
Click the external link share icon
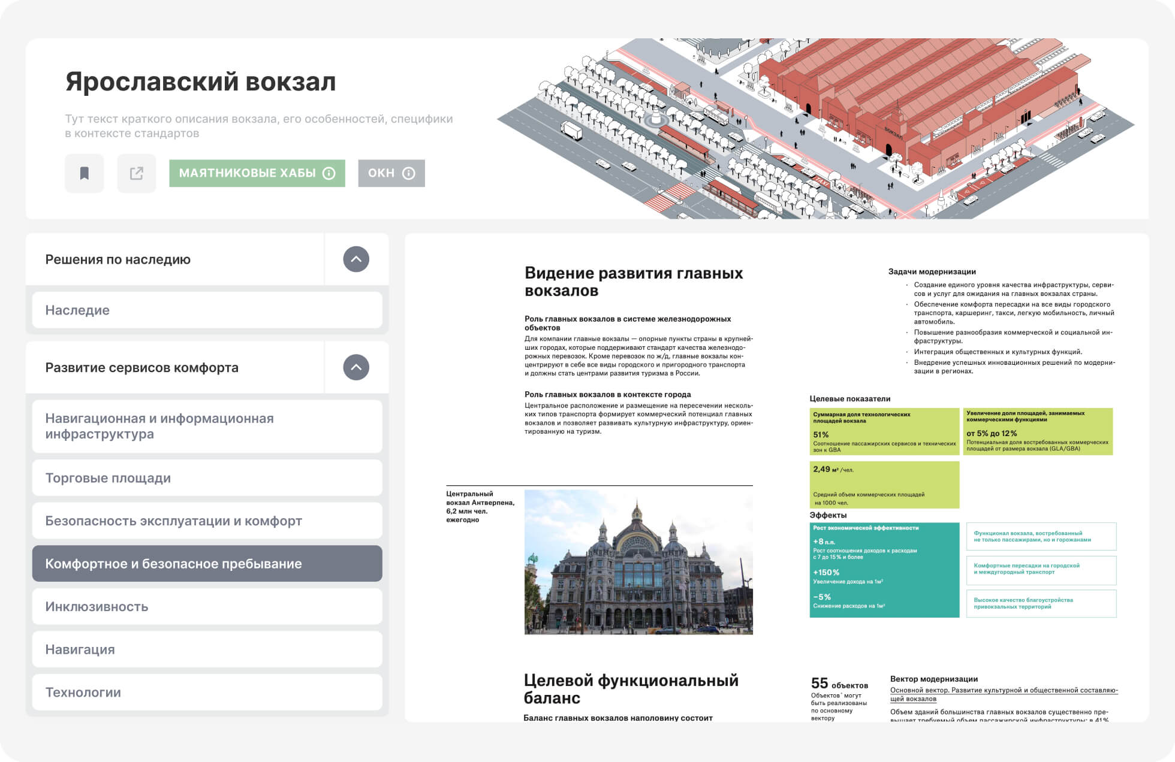[x=137, y=173]
